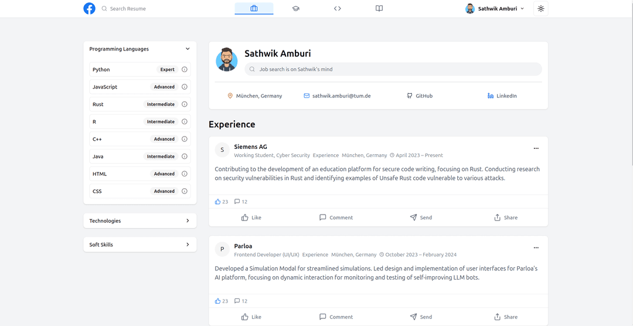This screenshot has width=633, height=326.
Task: Open the GitHub profile link
Action: tap(420, 96)
